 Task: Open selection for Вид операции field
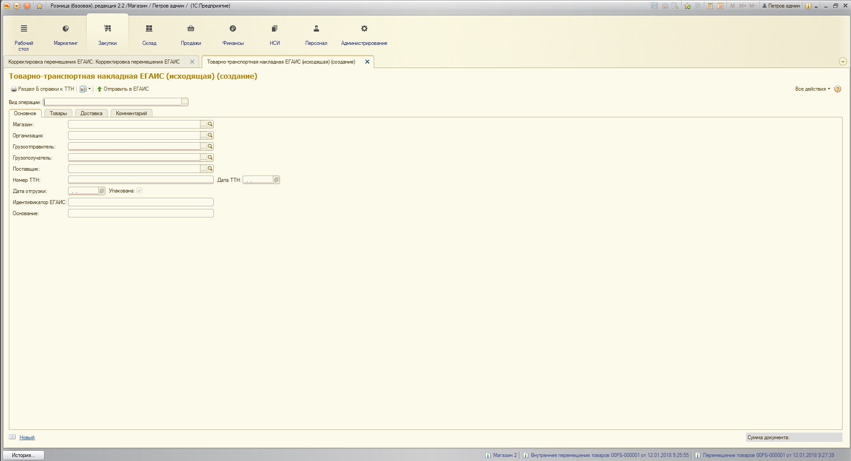(x=185, y=102)
